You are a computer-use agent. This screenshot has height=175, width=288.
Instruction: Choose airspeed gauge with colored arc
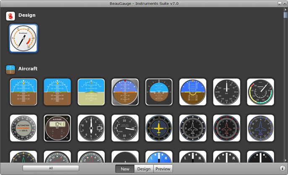(260, 92)
